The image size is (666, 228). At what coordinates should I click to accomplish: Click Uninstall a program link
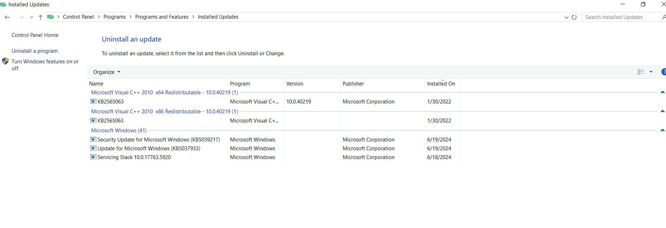35,51
